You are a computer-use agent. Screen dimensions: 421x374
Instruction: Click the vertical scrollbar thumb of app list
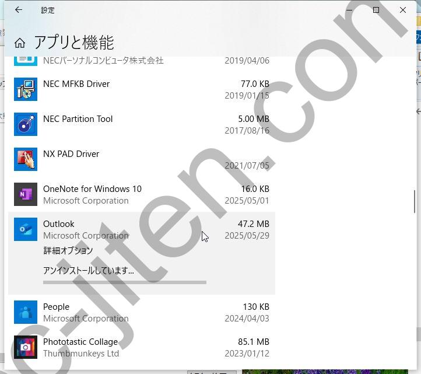tap(415, 201)
